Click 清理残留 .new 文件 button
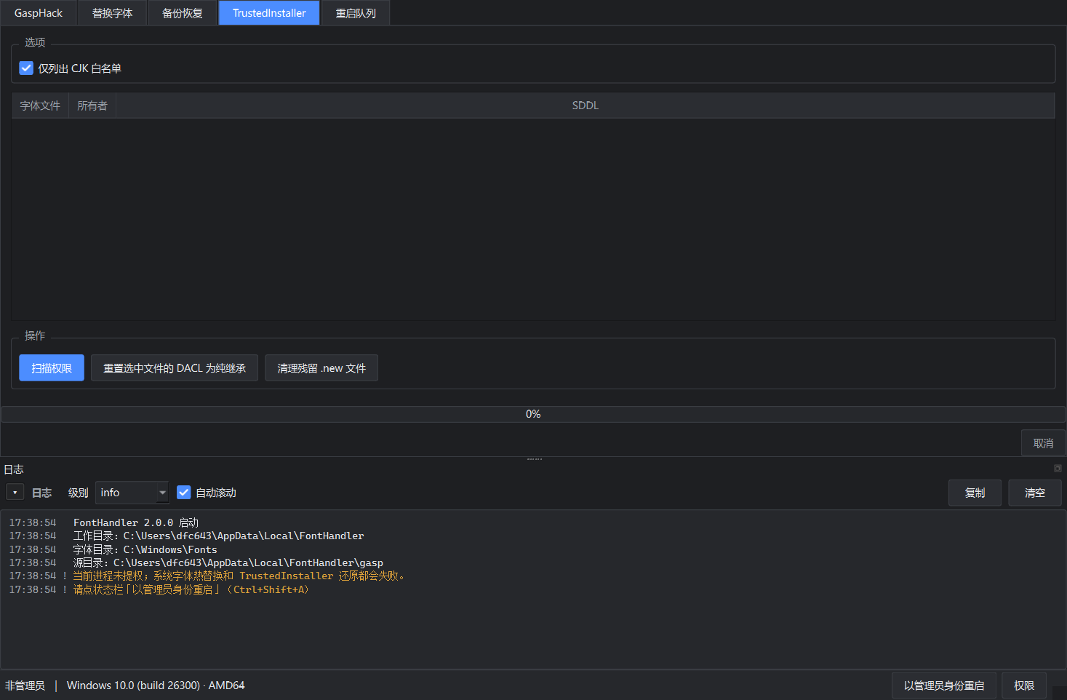The image size is (1067, 700). [x=321, y=368]
